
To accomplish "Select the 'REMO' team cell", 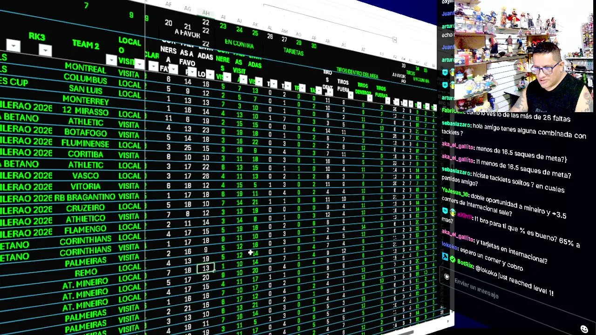I will (86, 272).
